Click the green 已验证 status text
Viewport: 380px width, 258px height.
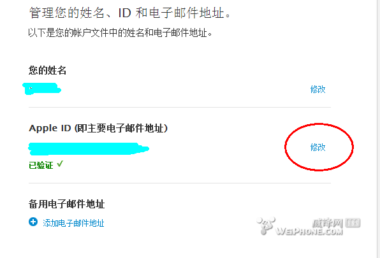41,165
